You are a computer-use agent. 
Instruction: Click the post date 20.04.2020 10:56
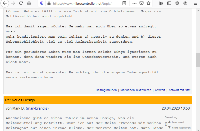coord(176,108)
